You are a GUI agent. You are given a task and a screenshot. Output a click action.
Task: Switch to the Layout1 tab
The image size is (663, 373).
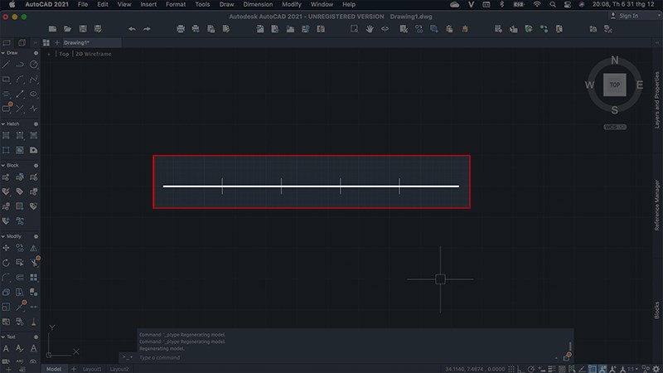[91, 368]
